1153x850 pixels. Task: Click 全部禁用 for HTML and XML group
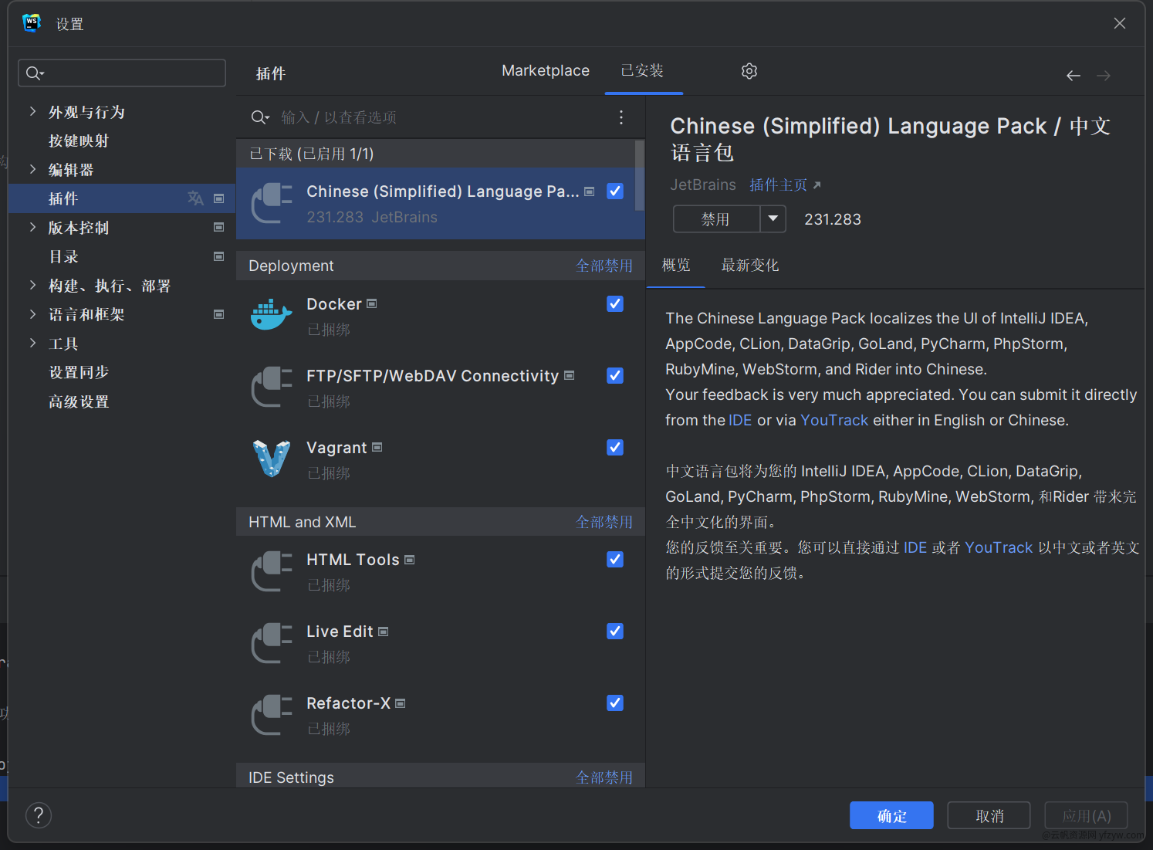click(x=604, y=522)
